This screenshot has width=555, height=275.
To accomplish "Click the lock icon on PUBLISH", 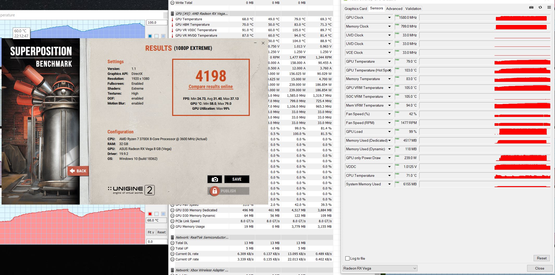I will [x=215, y=191].
